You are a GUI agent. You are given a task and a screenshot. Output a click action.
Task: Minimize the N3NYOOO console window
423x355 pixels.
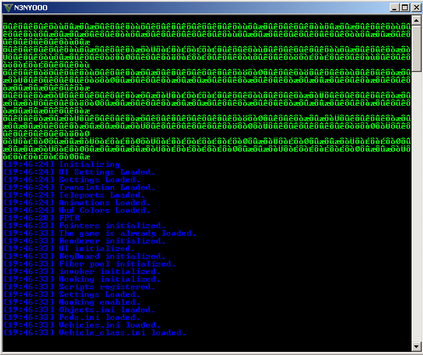[x=394, y=8]
